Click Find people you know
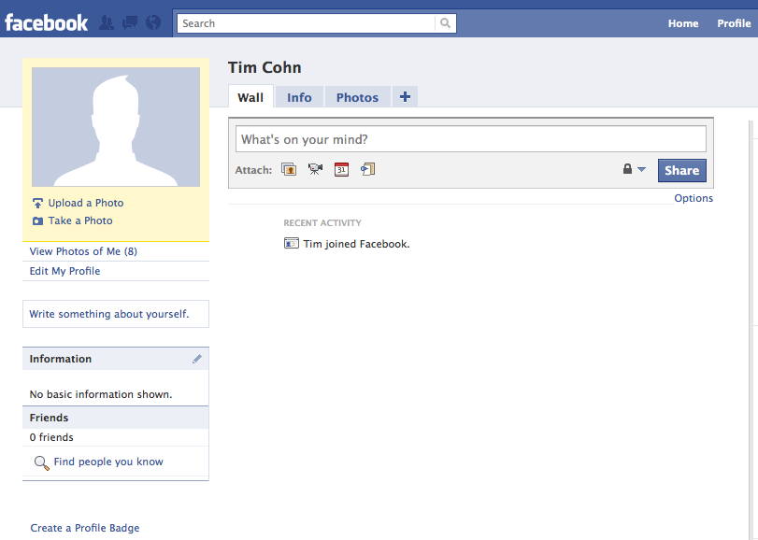Screen dimensions: 758x540 point(107,462)
